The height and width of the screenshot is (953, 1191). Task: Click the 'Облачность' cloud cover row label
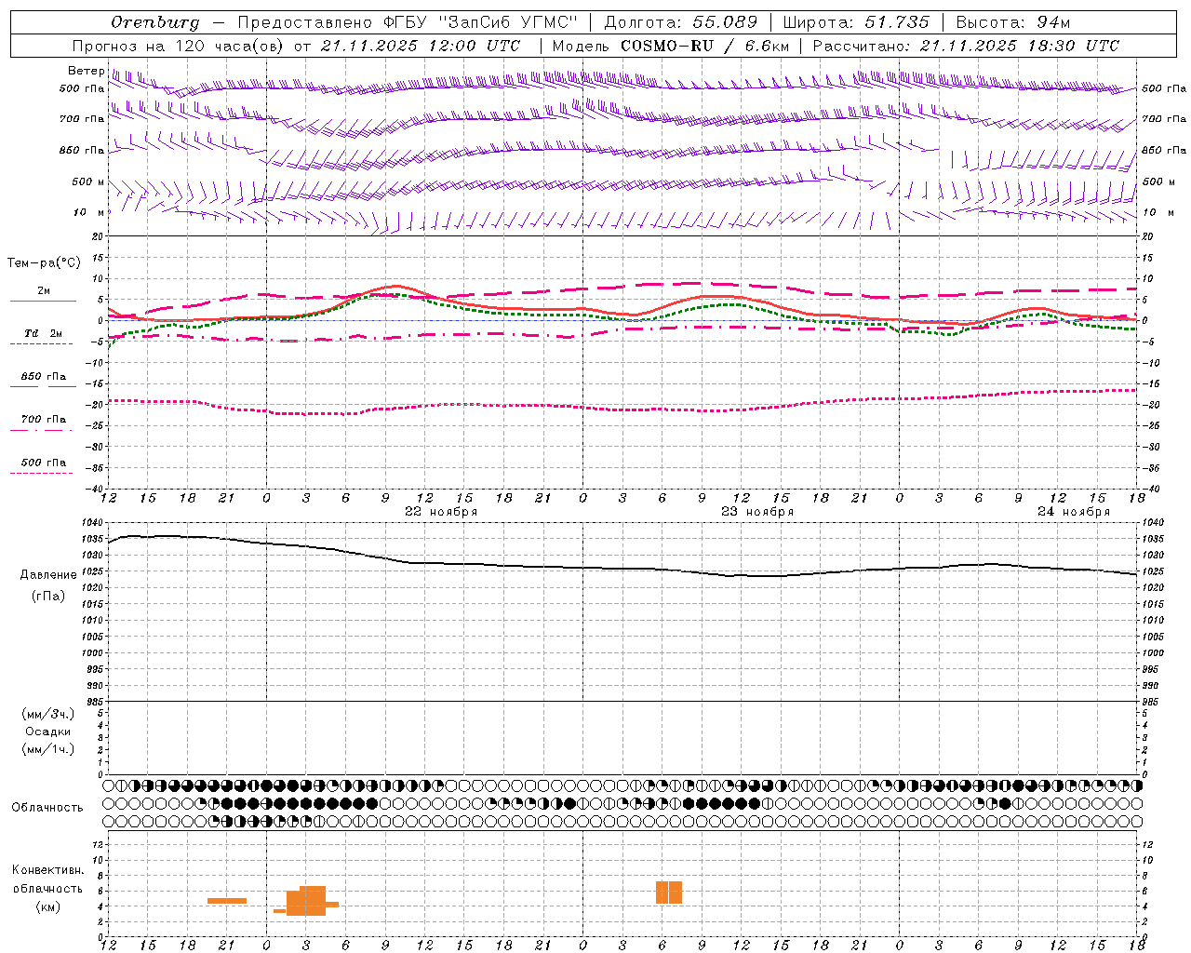(x=47, y=808)
